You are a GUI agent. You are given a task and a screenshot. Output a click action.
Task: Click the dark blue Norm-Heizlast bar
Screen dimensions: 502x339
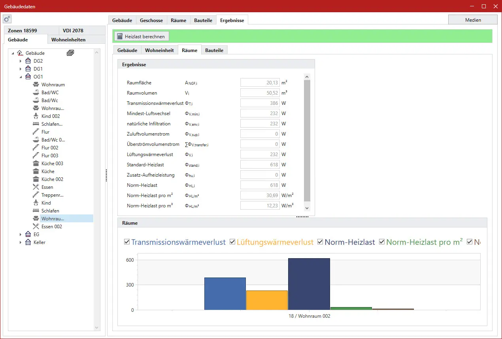click(x=309, y=284)
